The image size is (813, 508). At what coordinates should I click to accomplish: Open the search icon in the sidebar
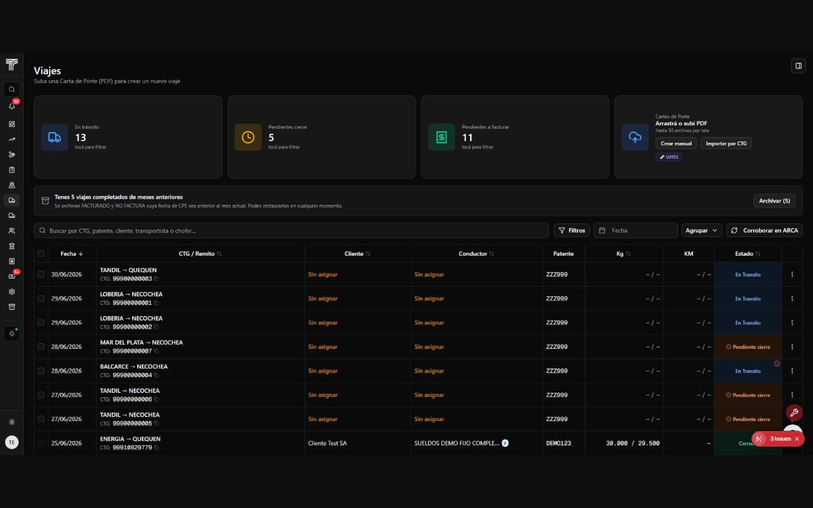point(11,89)
